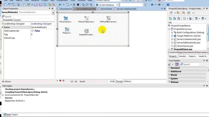The width and height of the screenshot is (209, 117).
Task: Expand the ServerMethodsUnit1.pas tree node
Action: click(x=172, y=43)
